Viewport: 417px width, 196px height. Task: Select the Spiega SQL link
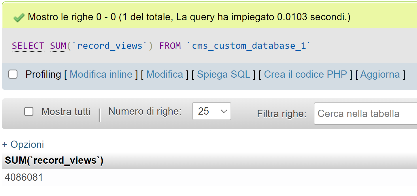[x=224, y=74]
